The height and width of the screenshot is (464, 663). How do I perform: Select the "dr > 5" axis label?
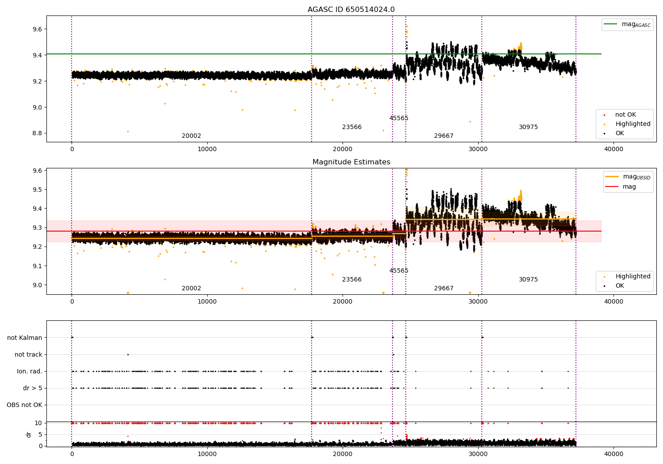(x=33, y=388)
